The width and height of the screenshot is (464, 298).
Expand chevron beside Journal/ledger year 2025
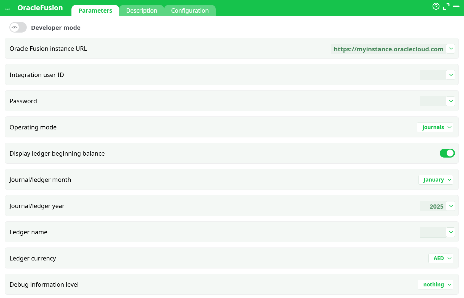point(451,206)
